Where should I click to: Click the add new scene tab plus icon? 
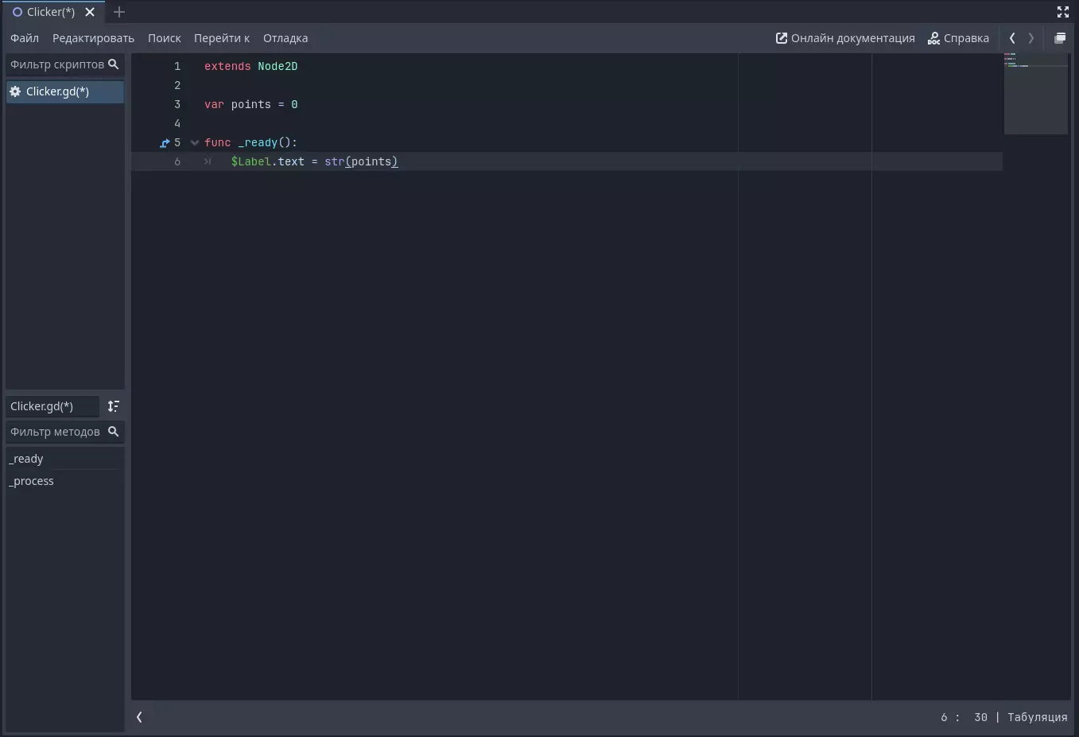click(x=119, y=12)
